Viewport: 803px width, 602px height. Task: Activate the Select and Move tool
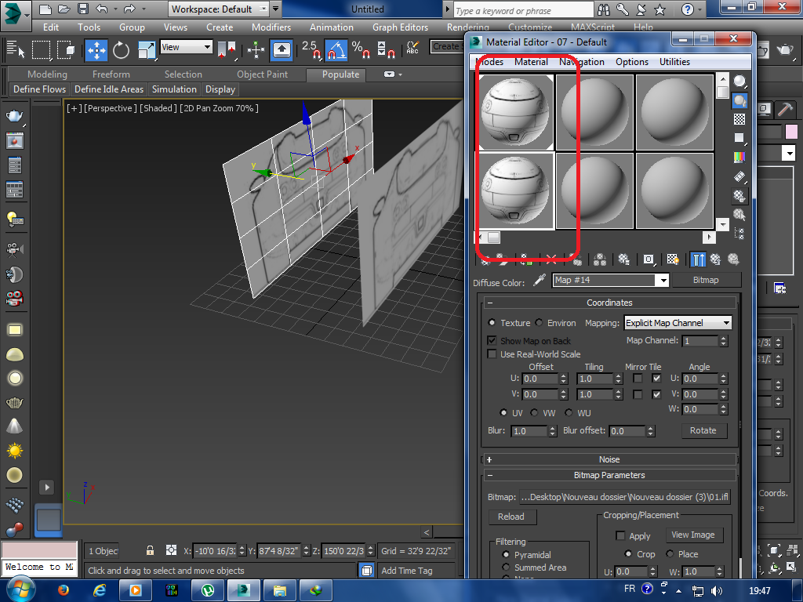coord(96,49)
